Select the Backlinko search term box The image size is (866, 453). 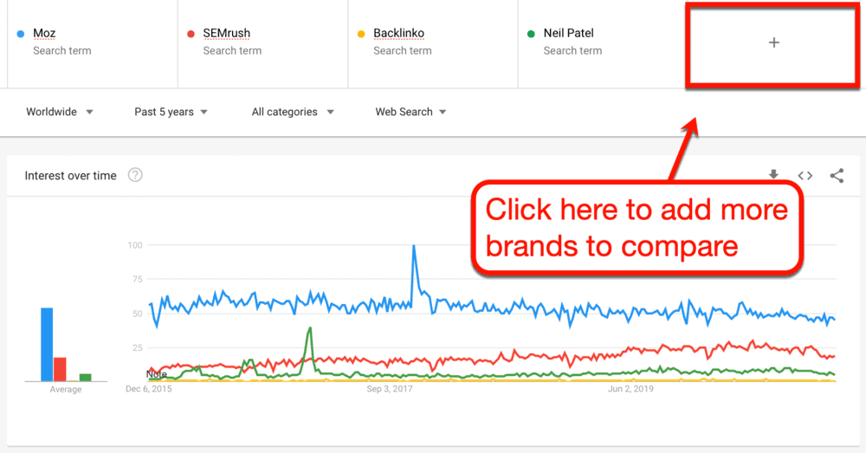(x=399, y=34)
